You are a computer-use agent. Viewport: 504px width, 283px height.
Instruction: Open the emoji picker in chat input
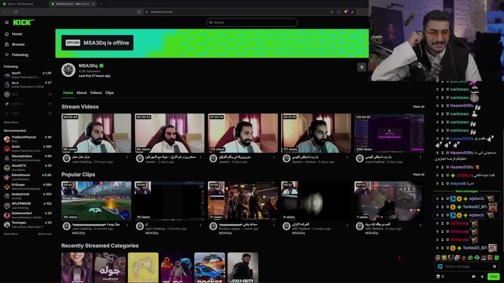pos(495,266)
